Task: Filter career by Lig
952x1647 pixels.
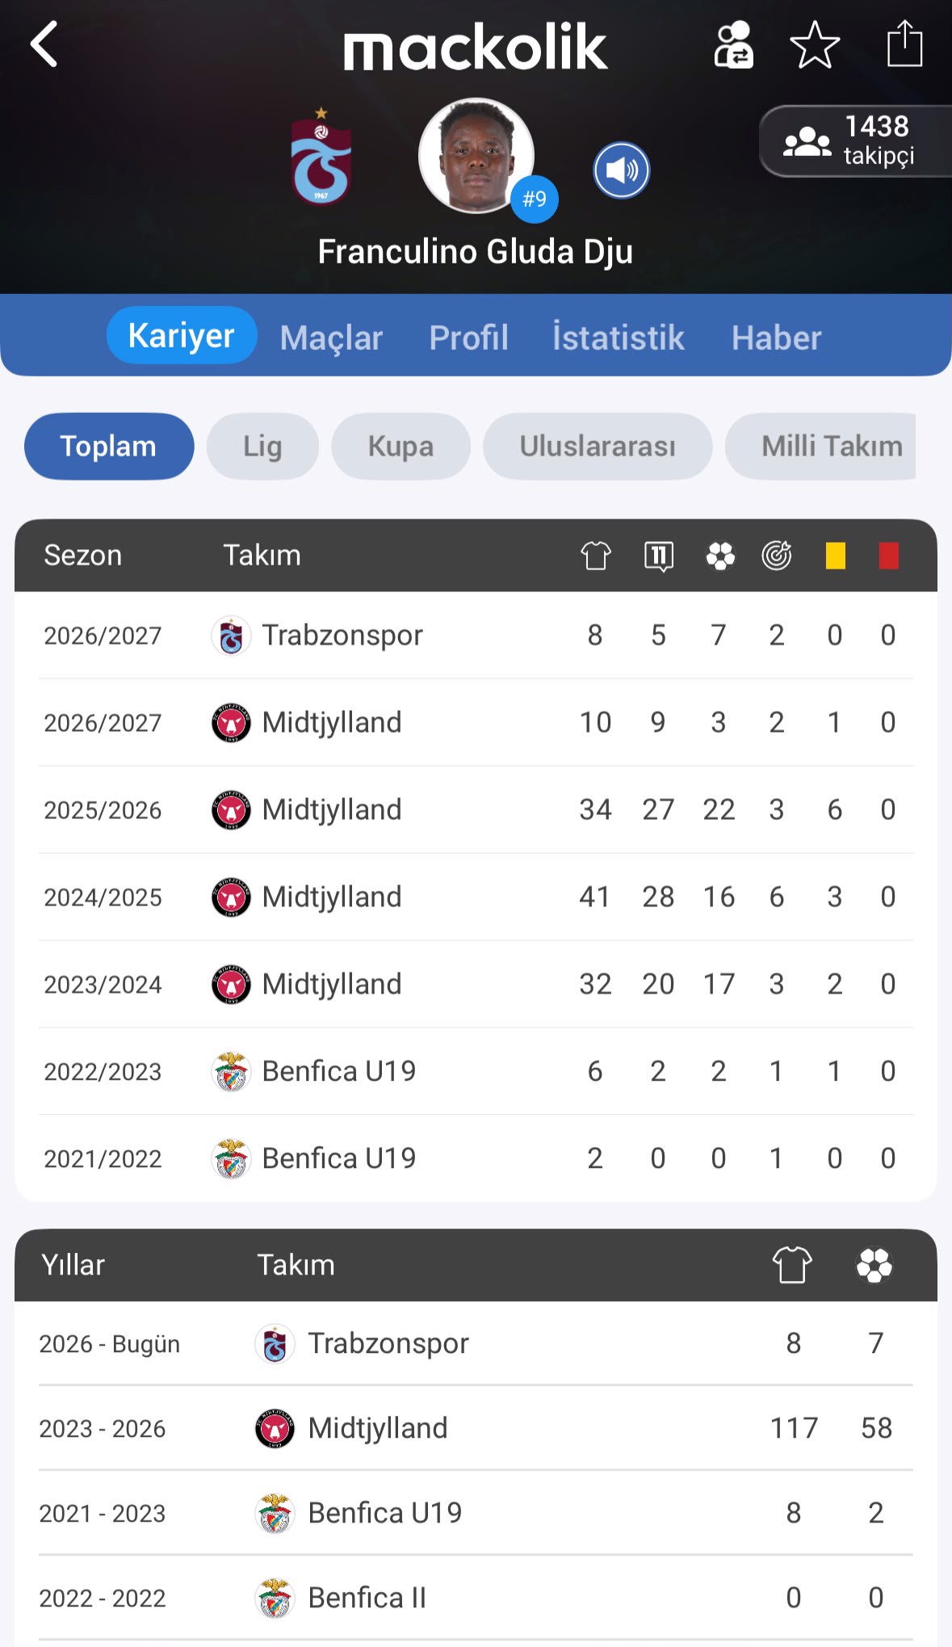Action: pos(262,446)
